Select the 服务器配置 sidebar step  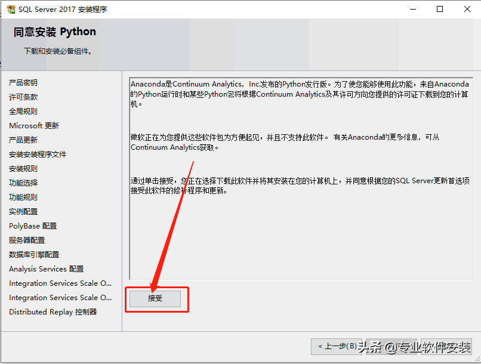tap(27, 240)
